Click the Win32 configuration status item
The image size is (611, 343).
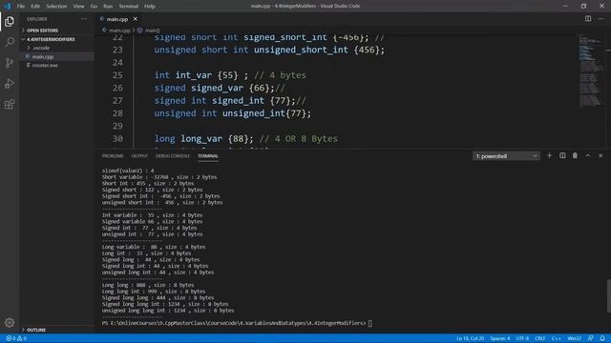click(575, 338)
